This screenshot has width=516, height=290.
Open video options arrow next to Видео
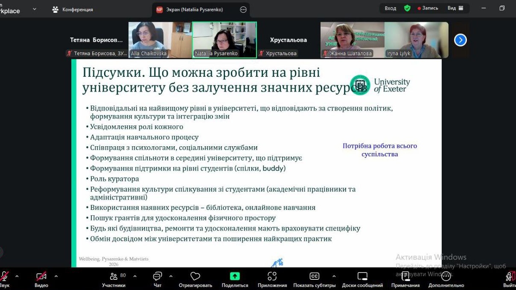click(x=56, y=276)
